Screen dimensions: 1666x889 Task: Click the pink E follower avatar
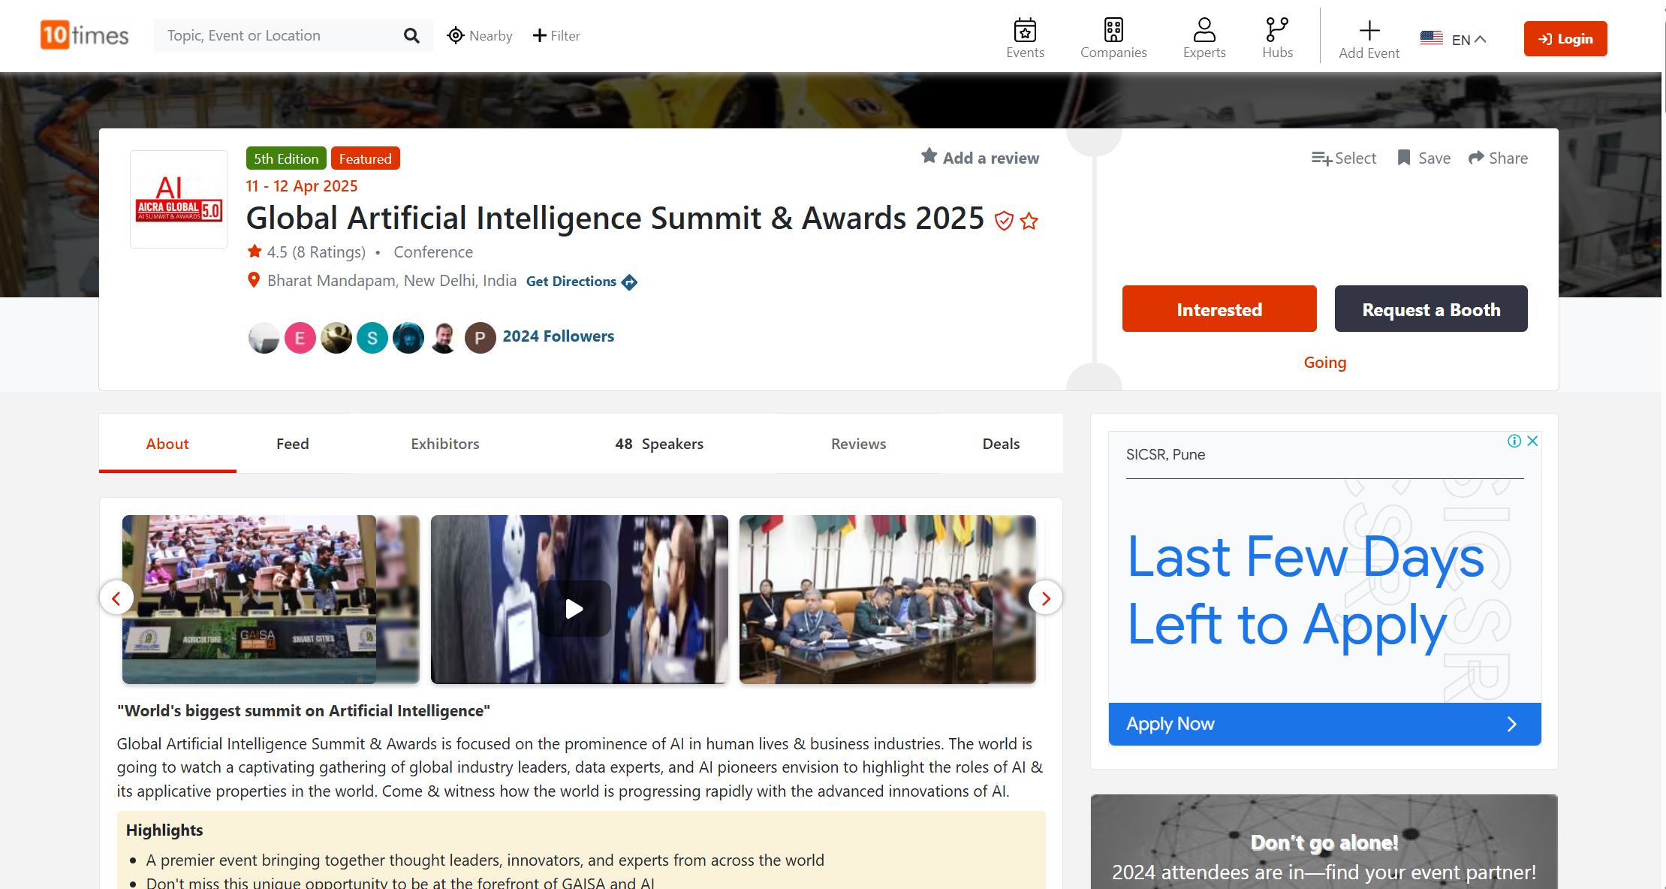(x=300, y=338)
